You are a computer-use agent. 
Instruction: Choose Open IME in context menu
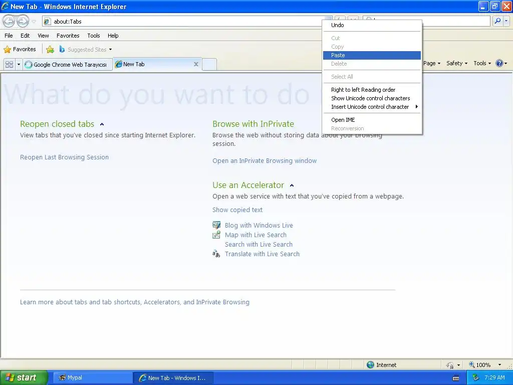click(x=372, y=120)
